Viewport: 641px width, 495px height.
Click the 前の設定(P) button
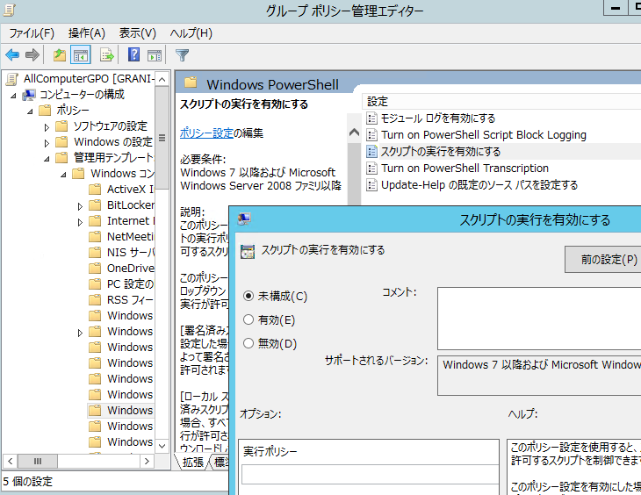click(603, 259)
